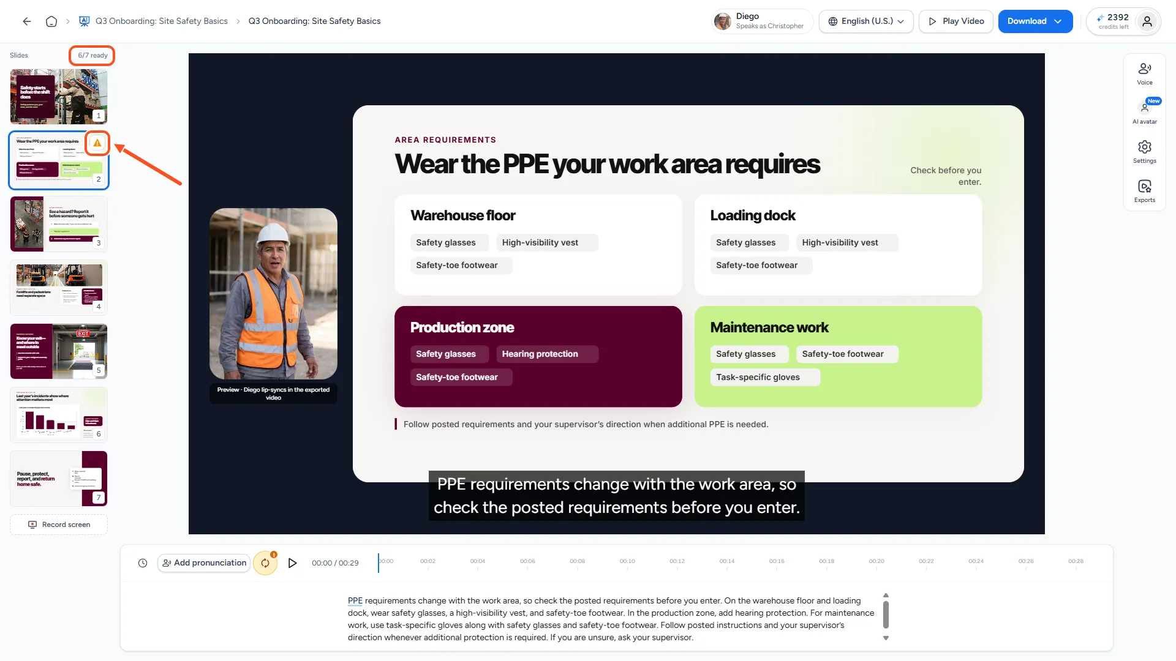Regenerate audio with the orange refresh icon
The image size is (1176, 661).
pyautogui.click(x=265, y=563)
